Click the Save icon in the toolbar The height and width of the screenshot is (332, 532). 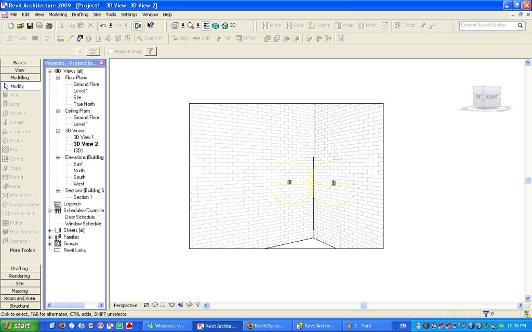[30, 25]
